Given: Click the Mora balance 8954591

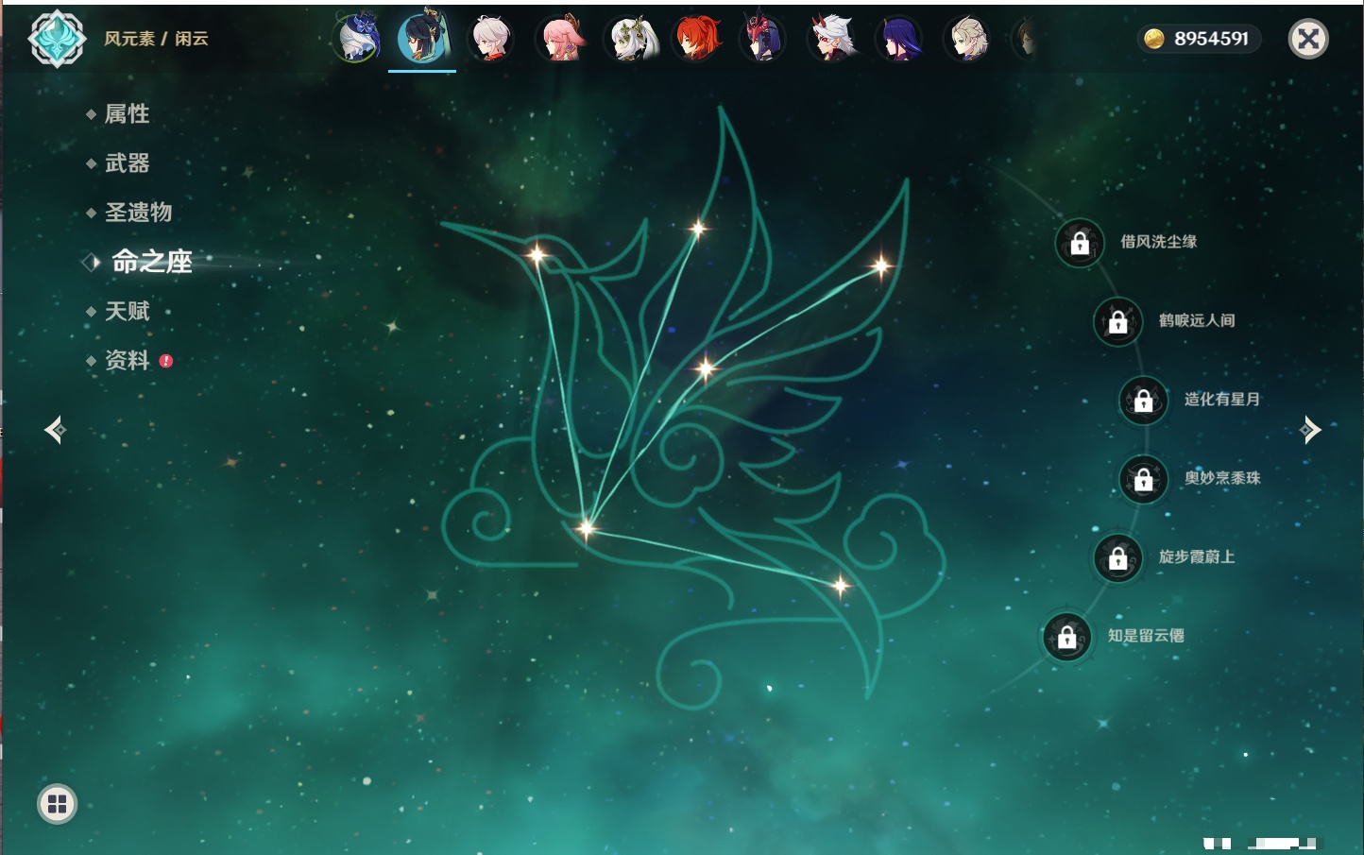Looking at the screenshot, I should [x=1211, y=39].
